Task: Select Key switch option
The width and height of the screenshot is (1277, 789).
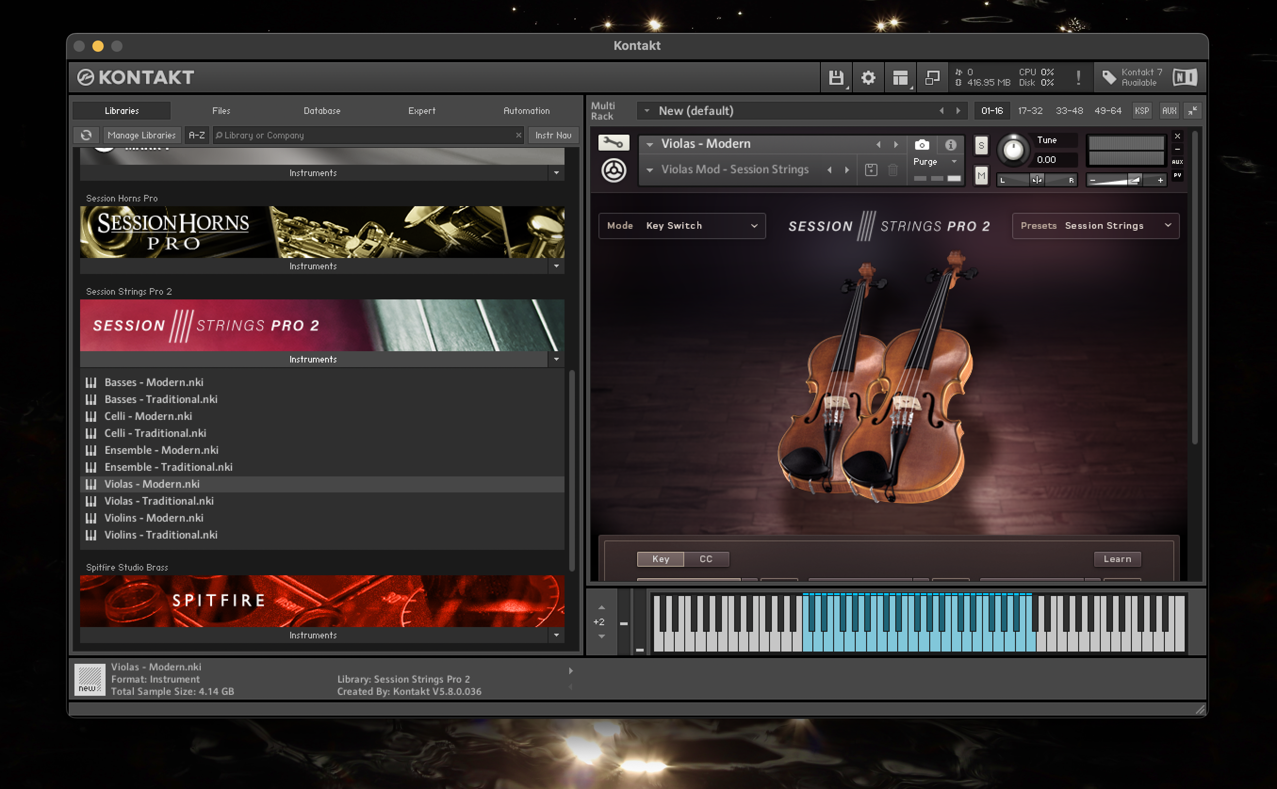Action: [660, 559]
